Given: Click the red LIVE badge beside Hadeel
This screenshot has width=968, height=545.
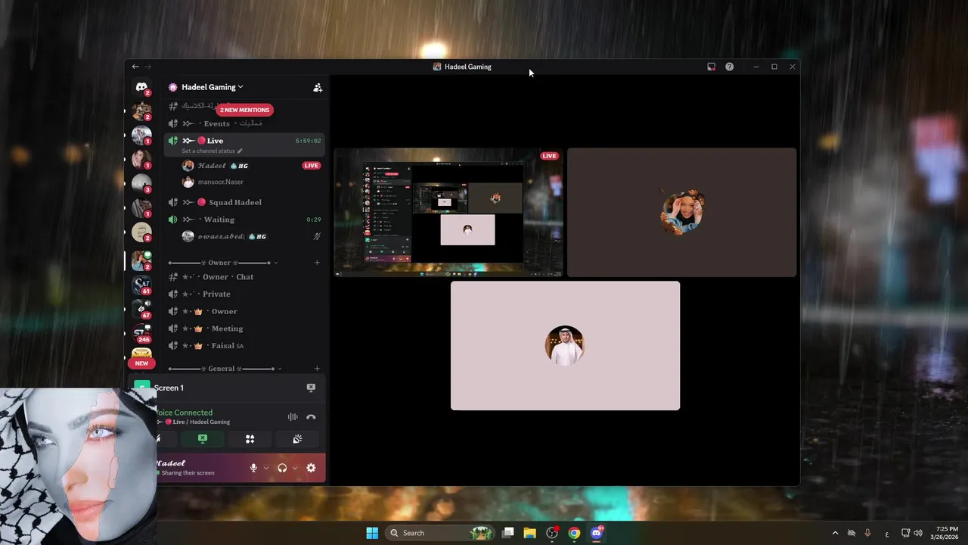Looking at the screenshot, I should coord(311,165).
